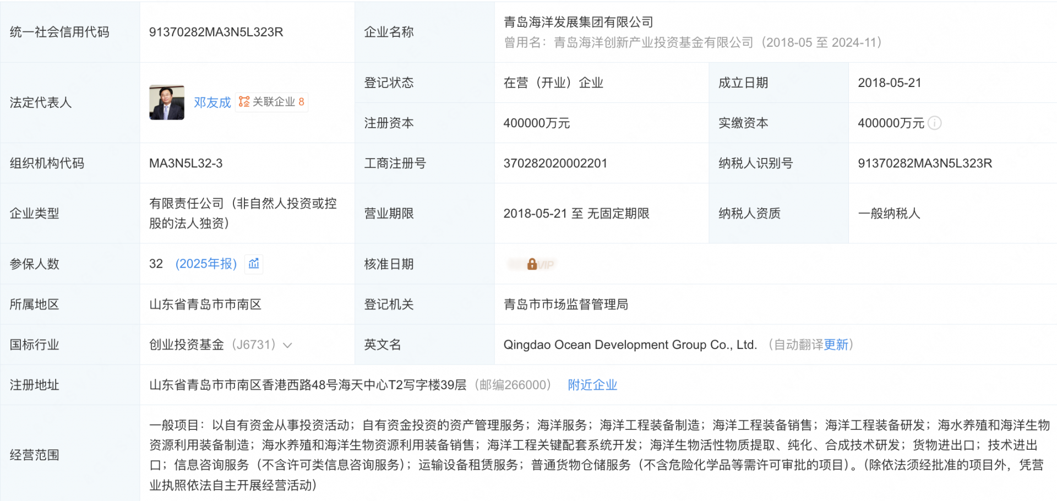Select establishment date 2018-05-21
1057x501 pixels.
click(x=890, y=83)
